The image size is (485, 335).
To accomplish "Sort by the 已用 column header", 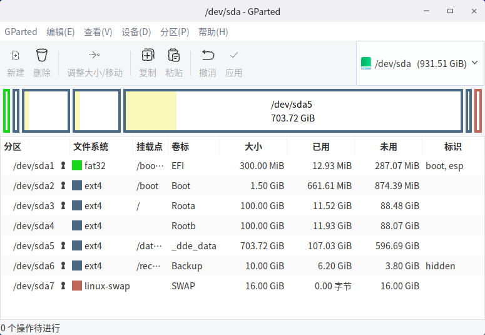I will (321, 147).
